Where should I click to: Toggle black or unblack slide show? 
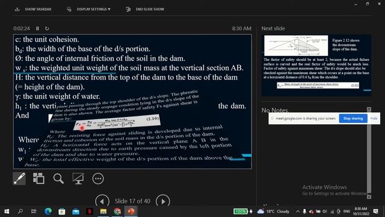pyautogui.click(x=78, y=178)
